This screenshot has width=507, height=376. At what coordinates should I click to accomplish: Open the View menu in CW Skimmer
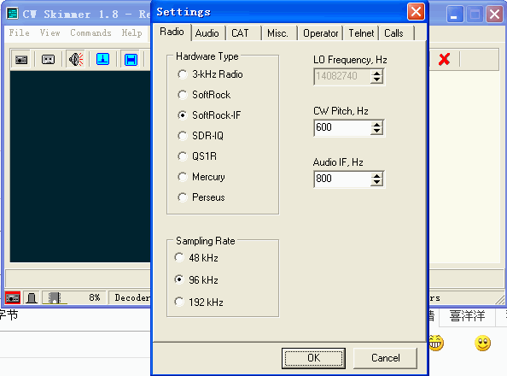click(50, 32)
